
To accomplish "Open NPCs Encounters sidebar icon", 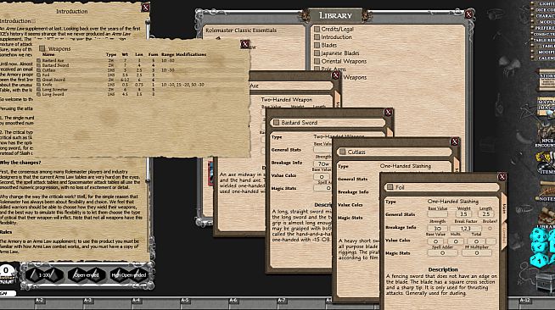I will point(546,136).
